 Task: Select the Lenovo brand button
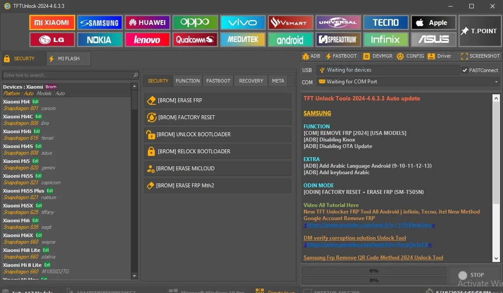tap(147, 40)
